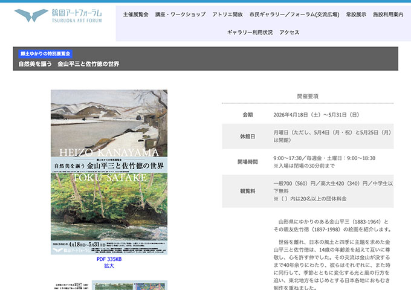Open the exhibition poster image
Screen dimensions: 411x290
(x=109, y=172)
